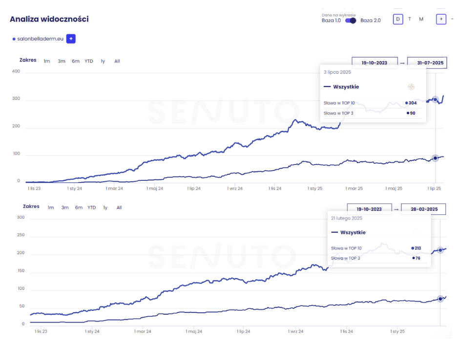Click the 'Analiza widoczności' heading
The width and height of the screenshot is (459, 341).
click(x=49, y=19)
